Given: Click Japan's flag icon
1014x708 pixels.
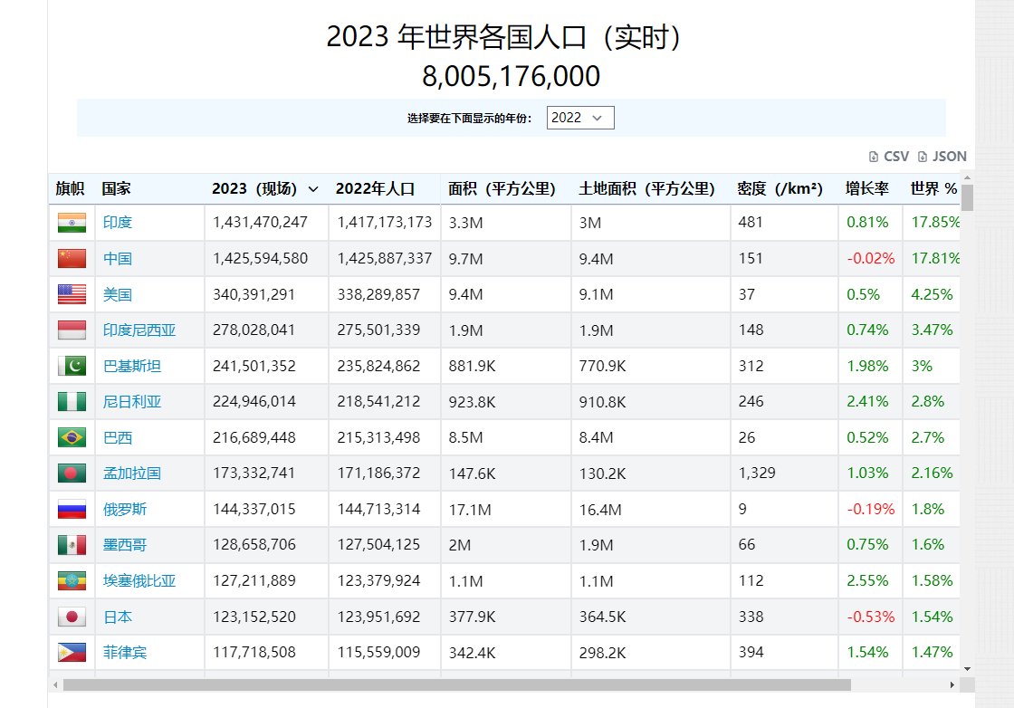Looking at the screenshot, I should pyautogui.click(x=72, y=616).
